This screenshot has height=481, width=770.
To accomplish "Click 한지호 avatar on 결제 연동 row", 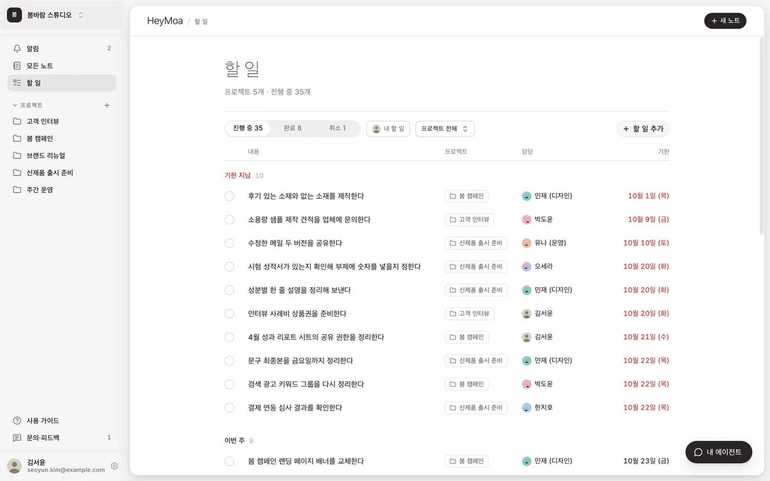I will [x=527, y=408].
